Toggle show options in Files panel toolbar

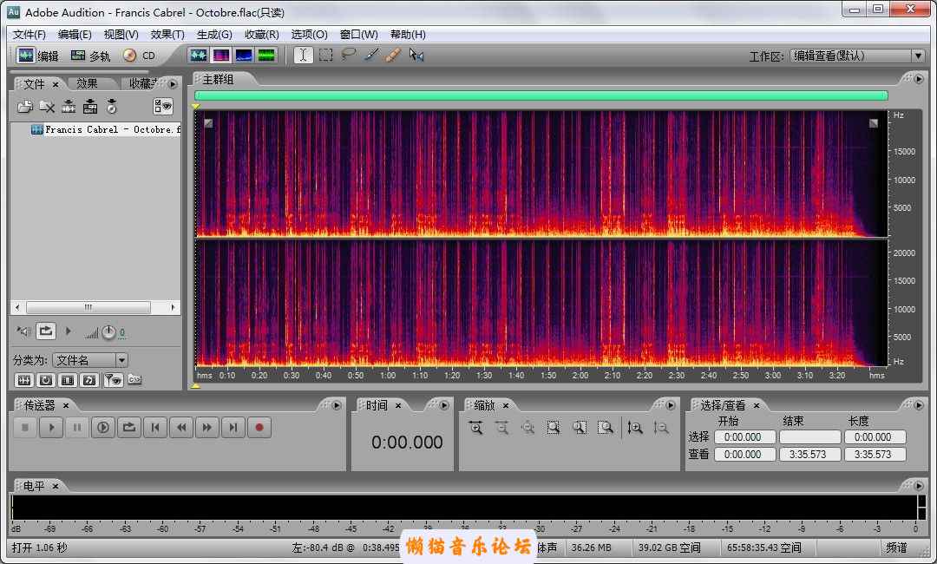pos(162,107)
